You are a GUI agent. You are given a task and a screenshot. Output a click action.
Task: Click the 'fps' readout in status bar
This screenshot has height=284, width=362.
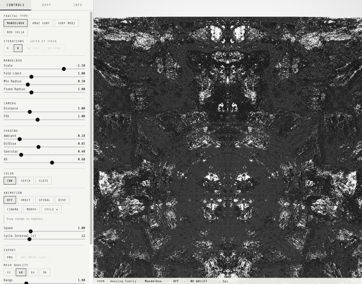224,281
